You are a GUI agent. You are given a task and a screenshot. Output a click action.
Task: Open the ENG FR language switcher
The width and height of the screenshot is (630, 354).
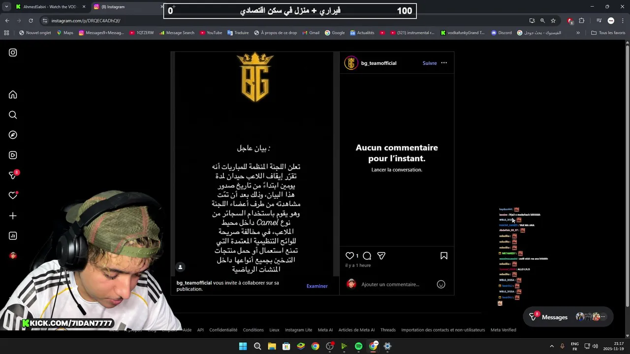[574, 346]
